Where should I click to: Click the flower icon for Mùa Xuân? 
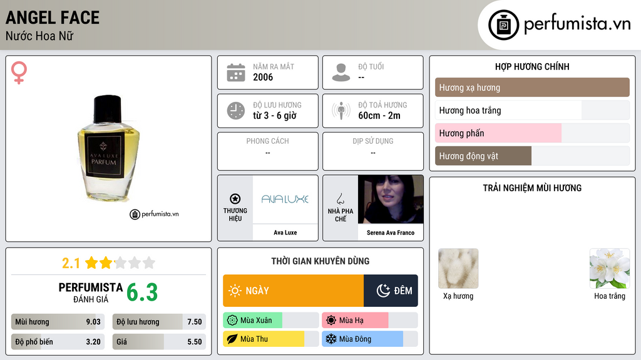coord(232,321)
